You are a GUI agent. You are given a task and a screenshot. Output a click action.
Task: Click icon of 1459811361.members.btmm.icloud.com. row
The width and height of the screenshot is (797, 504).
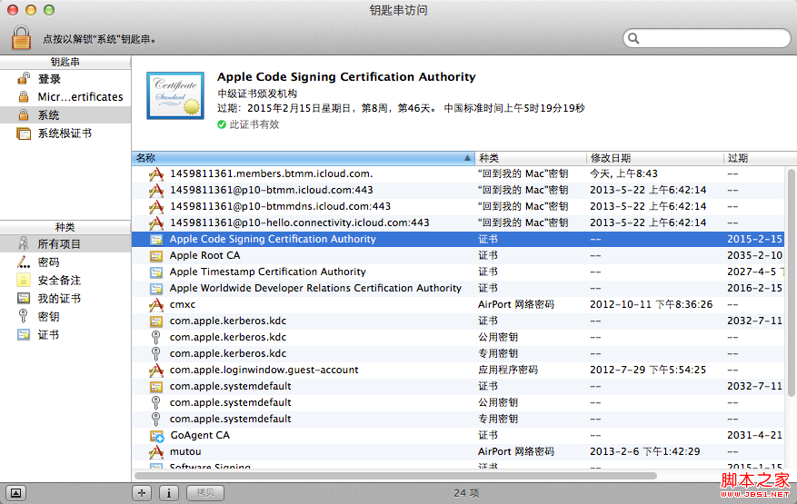coord(156,174)
